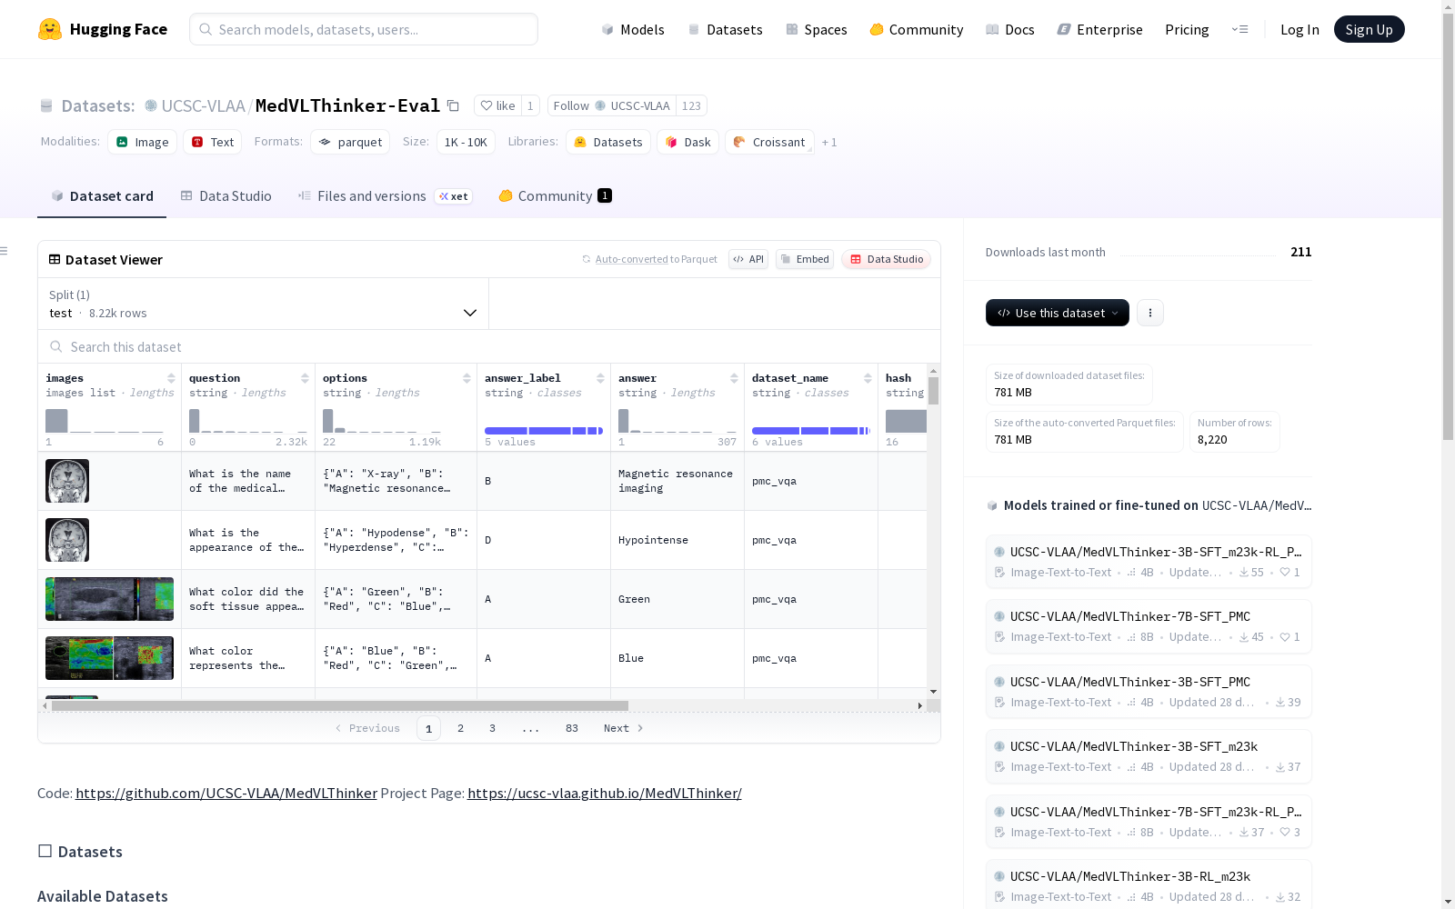The image size is (1455, 909).
Task: Open the Files and versions tab
Action: 385,196
